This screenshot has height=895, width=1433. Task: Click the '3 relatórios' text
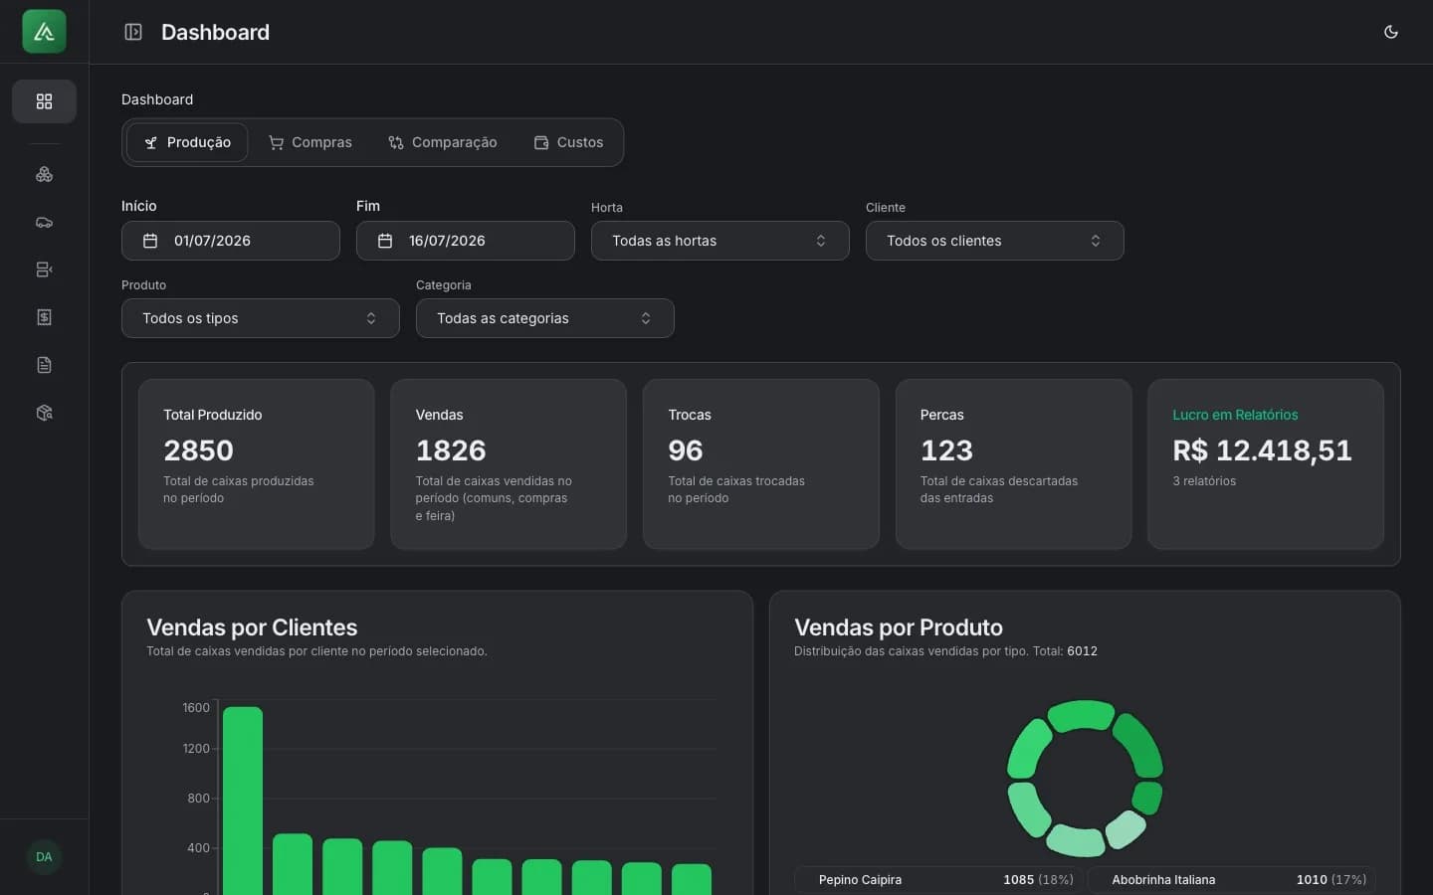(x=1204, y=481)
